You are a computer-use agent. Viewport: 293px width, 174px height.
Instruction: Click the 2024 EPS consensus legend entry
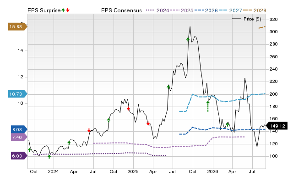157,10
